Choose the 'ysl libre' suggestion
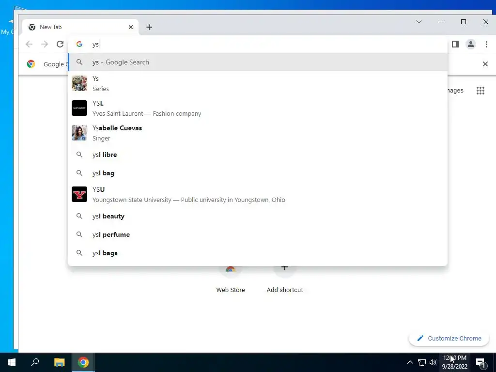496x372 pixels. click(258, 155)
